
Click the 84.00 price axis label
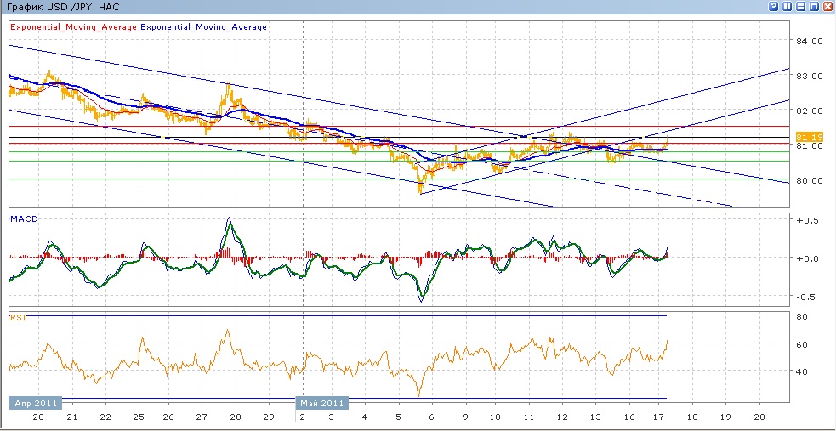tap(808, 41)
